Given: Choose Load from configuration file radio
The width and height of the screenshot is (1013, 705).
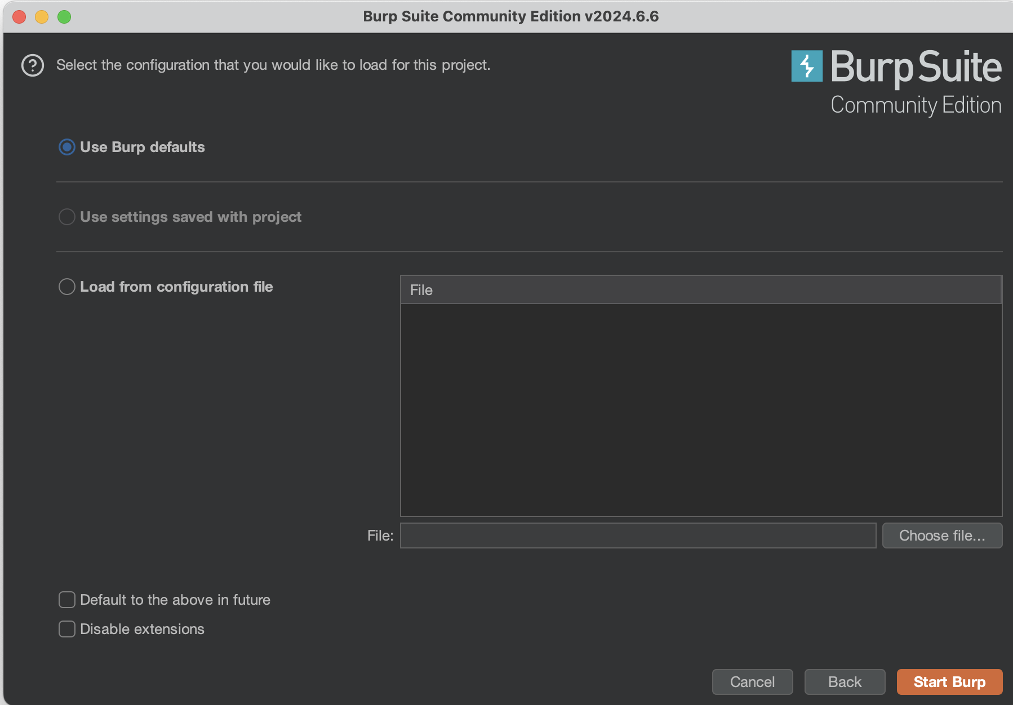Looking at the screenshot, I should [67, 287].
